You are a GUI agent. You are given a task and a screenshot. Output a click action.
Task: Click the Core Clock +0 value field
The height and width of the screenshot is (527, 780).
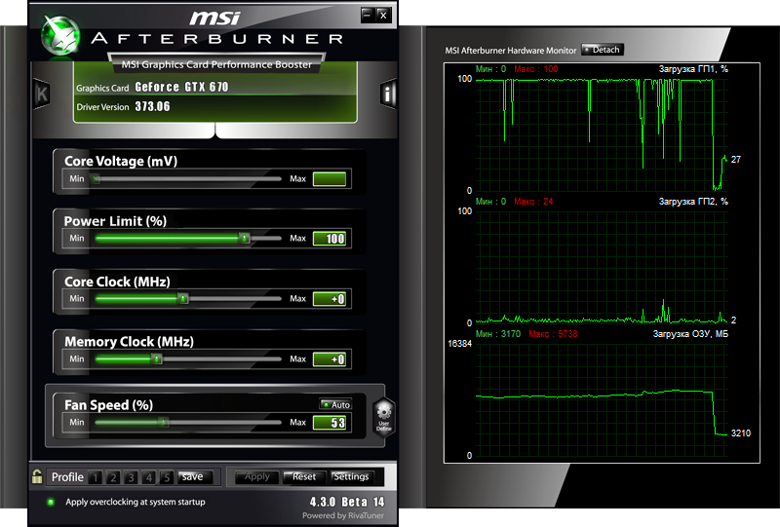pos(330,299)
